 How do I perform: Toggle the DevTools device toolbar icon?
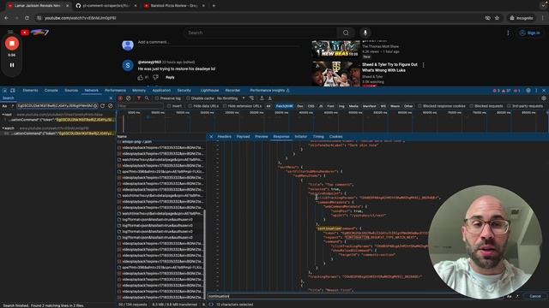[x=13, y=91]
